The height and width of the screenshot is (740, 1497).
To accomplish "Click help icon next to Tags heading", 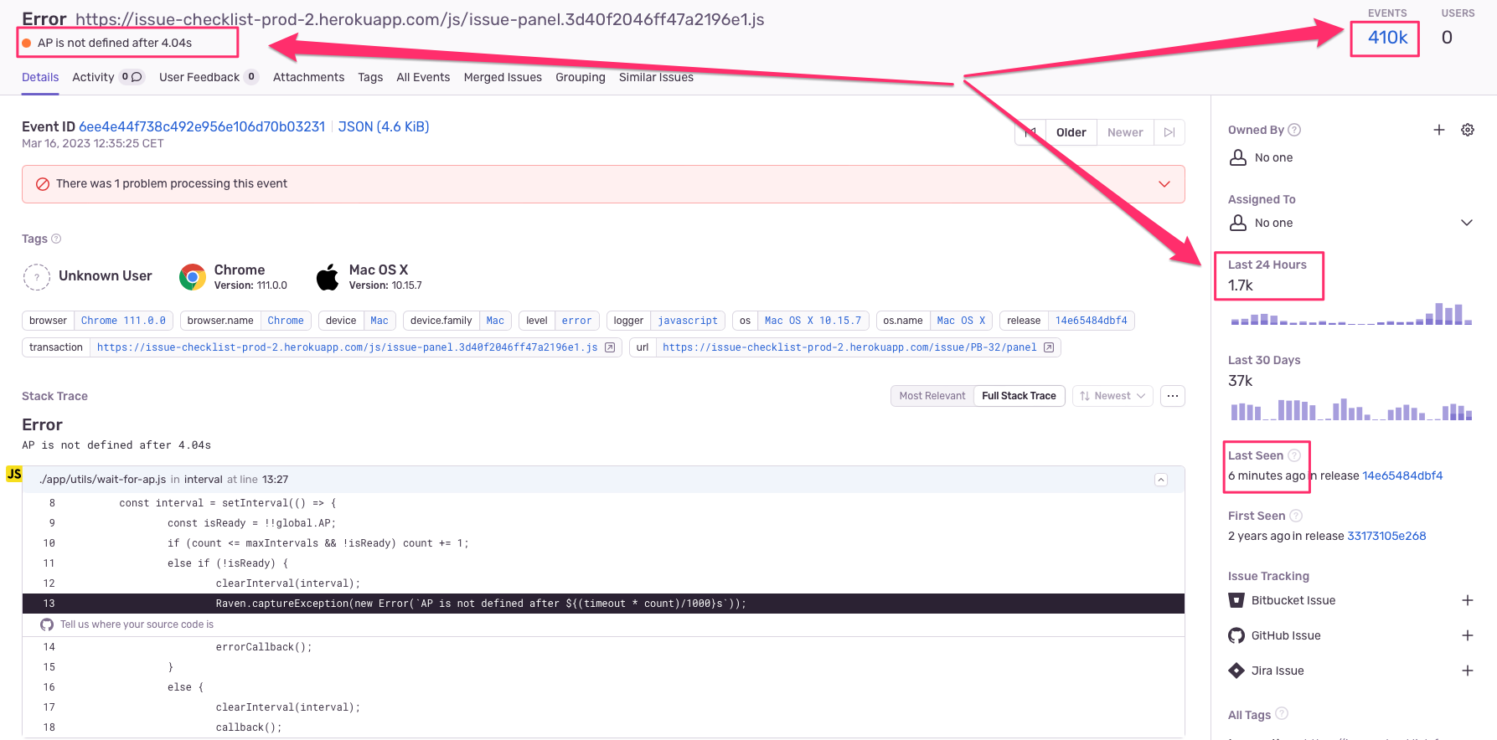I will pyautogui.click(x=56, y=239).
